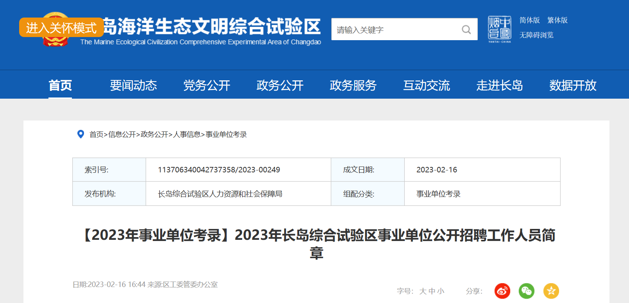Click the search magnifier icon

(x=466, y=30)
